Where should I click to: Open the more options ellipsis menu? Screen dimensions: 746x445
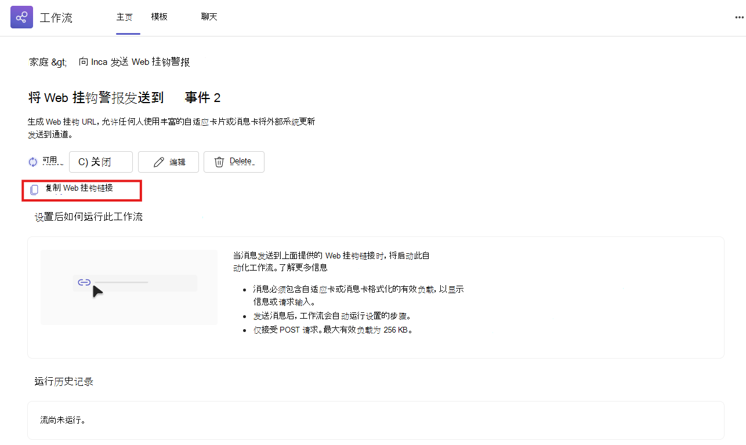(740, 17)
